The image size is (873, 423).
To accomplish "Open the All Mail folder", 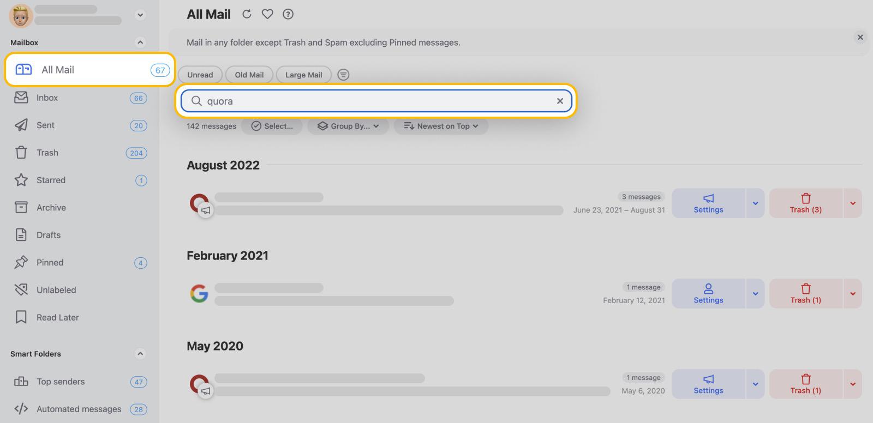I will pyautogui.click(x=90, y=70).
